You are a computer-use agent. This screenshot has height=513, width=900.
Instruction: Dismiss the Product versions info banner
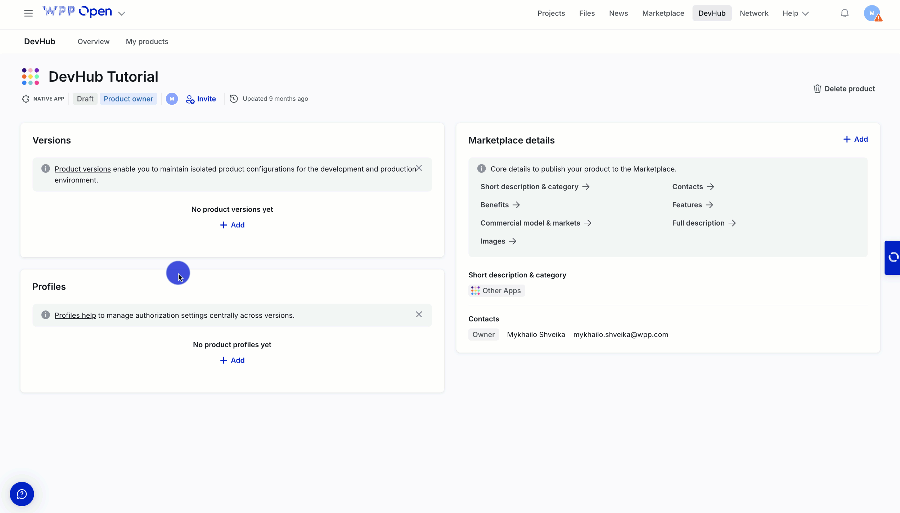click(x=419, y=168)
